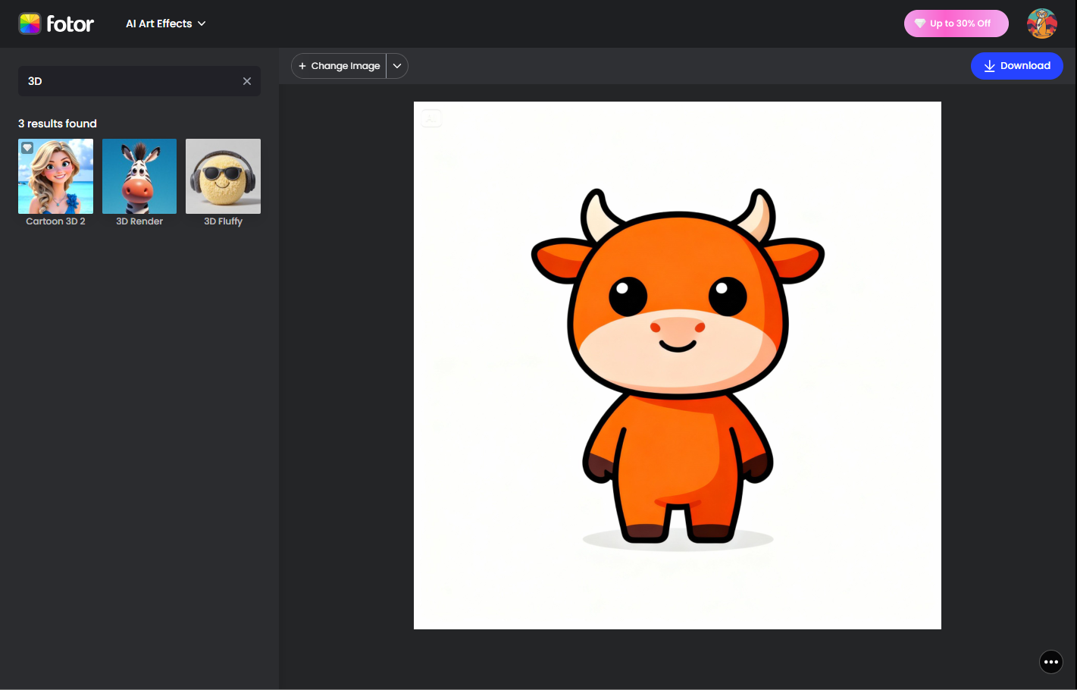Click the plus icon on Change Image
Image resolution: width=1077 pixels, height=690 pixels.
(x=303, y=66)
